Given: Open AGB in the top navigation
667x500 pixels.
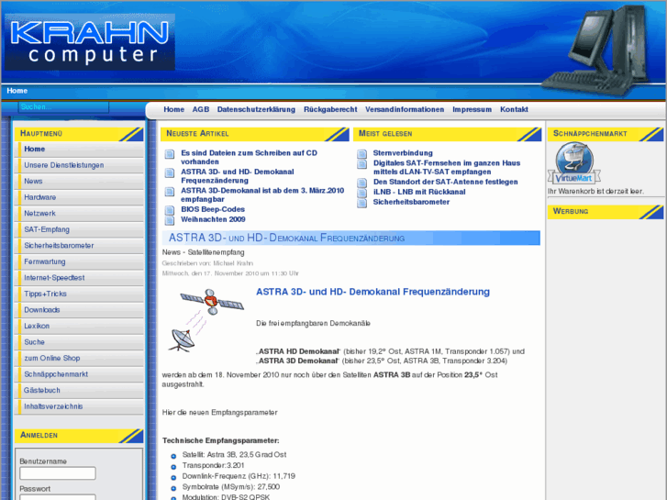Looking at the screenshot, I should click(200, 109).
